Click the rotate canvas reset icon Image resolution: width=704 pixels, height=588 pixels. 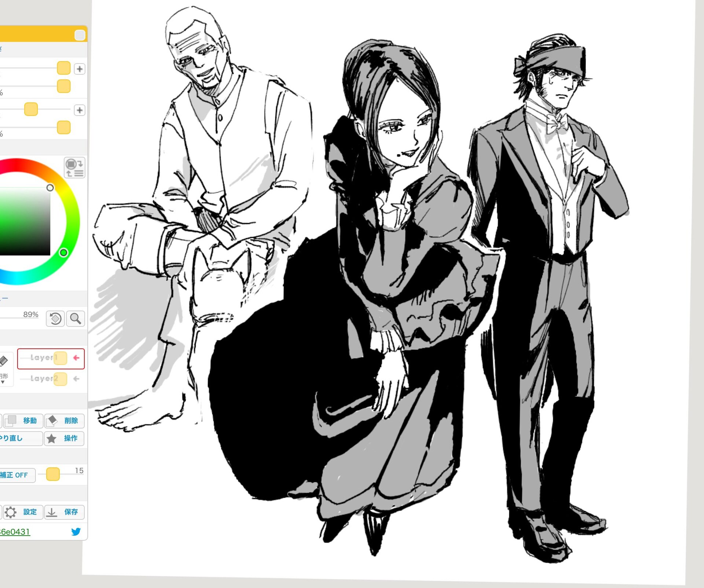coord(55,319)
